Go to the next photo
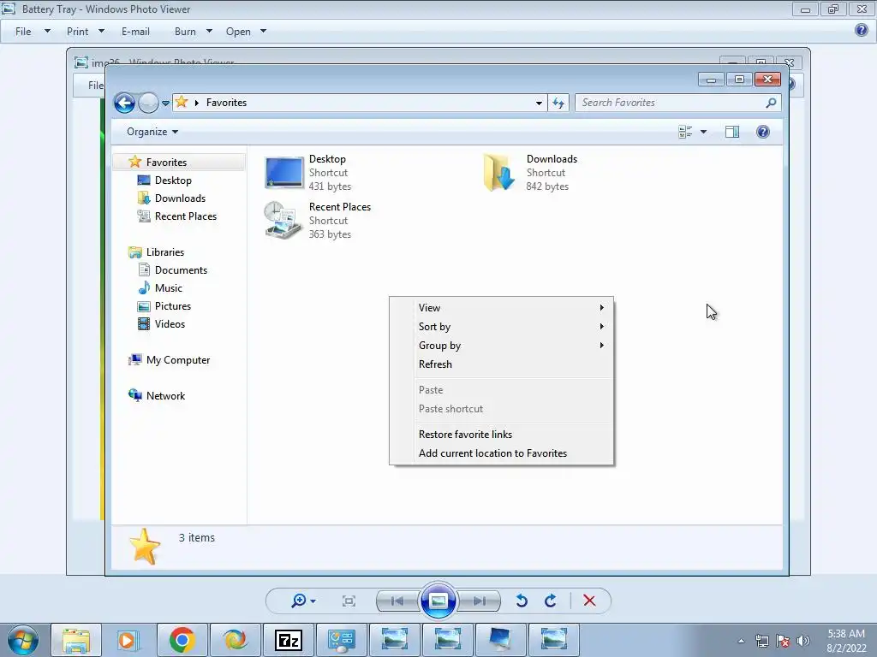The image size is (877, 657). (480, 601)
